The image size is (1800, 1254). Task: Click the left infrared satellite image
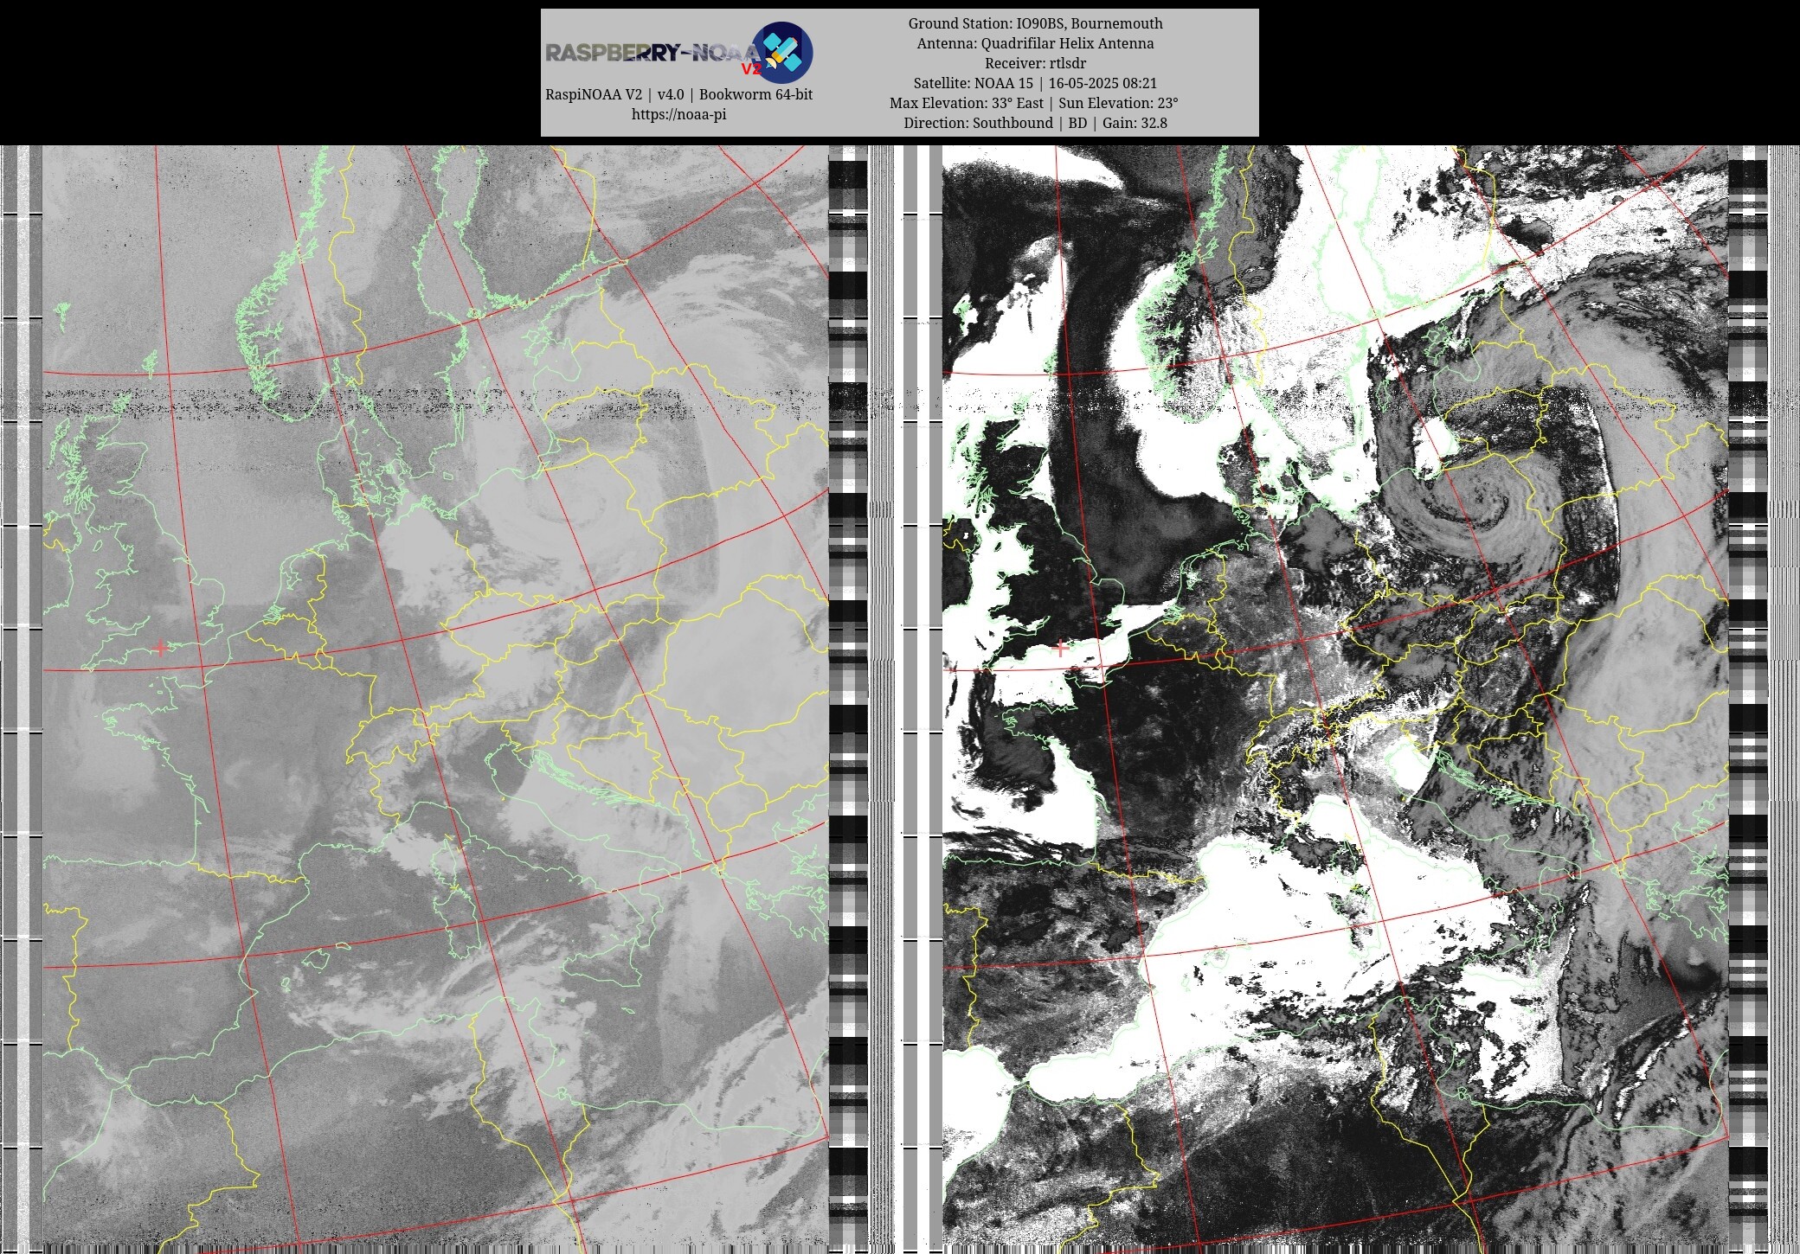click(x=435, y=699)
